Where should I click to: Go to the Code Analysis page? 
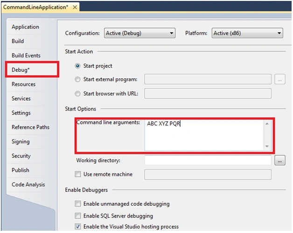(28, 185)
